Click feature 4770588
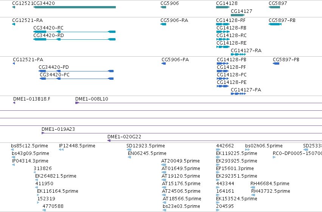The width and height of the screenshot is (322, 212). (x=44, y=210)
